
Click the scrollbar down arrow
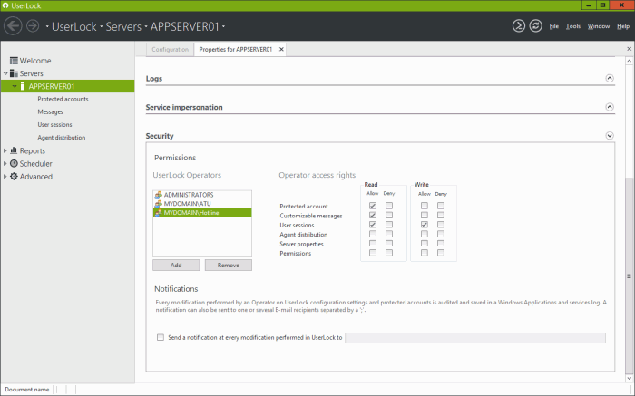pos(629,378)
